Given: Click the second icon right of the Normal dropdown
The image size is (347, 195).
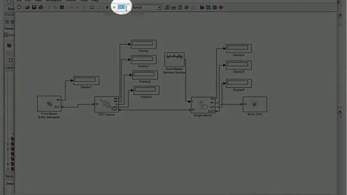Looking at the screenshot, I should click(x=173, y=8).
